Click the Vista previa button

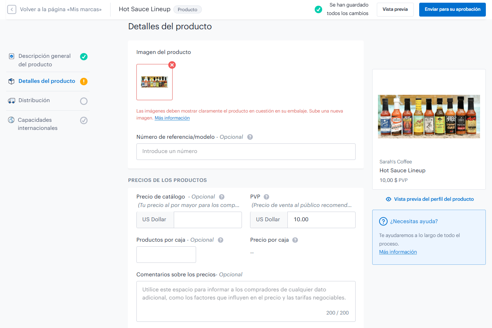pyautogui.click(x=395, y=10)
